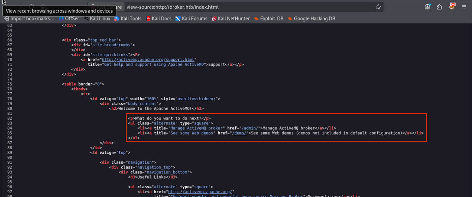
Task: Click the div class "body-content" line
Action: (x=130, y=104)
